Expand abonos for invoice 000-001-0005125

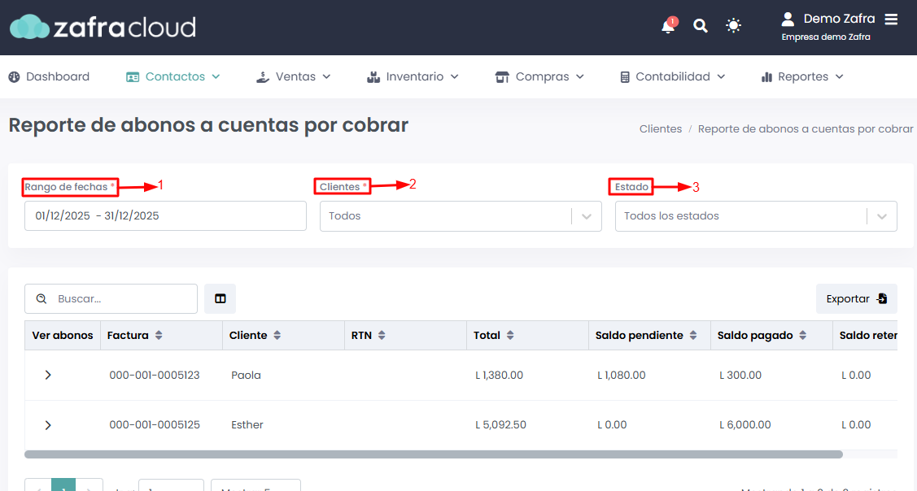click(x=48, y=425)
